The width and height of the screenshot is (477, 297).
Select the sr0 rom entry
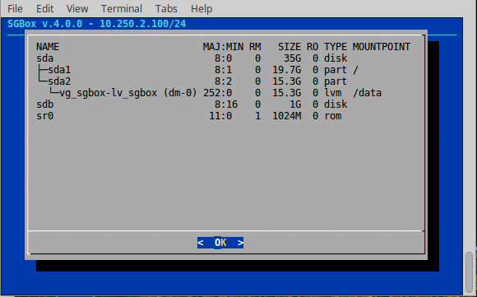[x=44, y=116]
